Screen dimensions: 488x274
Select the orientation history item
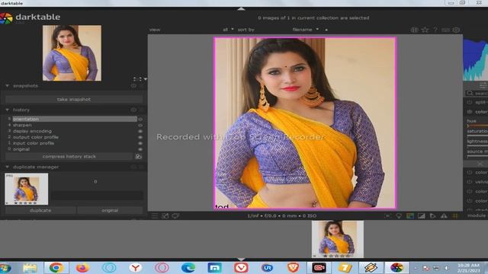point(75,119)
